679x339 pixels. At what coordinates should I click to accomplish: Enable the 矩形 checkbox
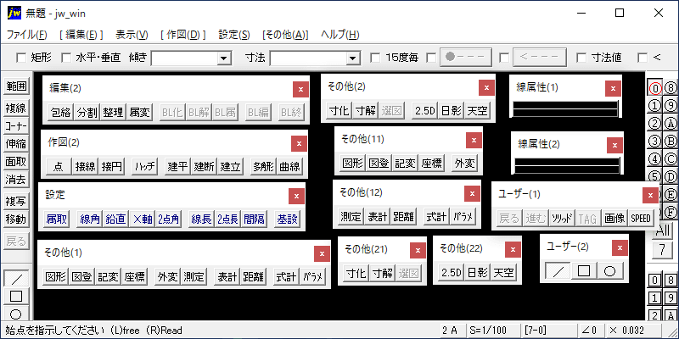point(20,57)
